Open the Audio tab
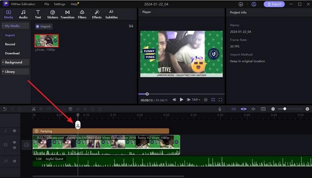Screen dimensions: 312x178 [x=23, y=14]
